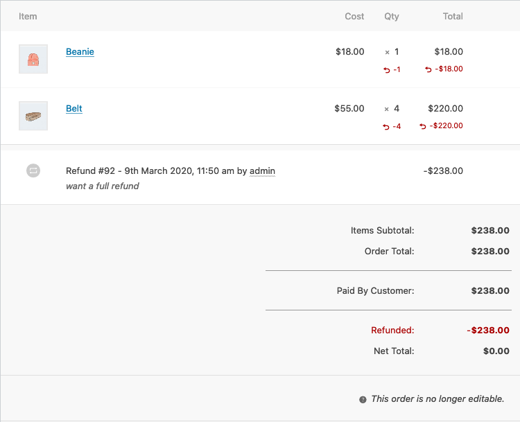Click the refund arrow icon beside -$220.00

point(423,126)
